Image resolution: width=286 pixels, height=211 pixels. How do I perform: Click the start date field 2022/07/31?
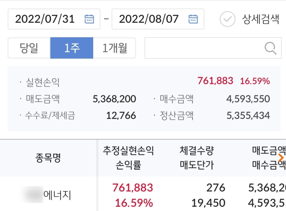(x=45, y=19)
